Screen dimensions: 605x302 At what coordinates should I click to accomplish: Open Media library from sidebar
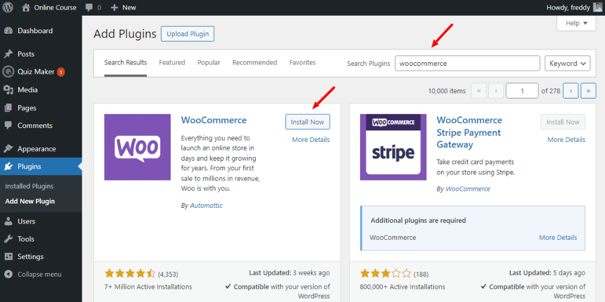(x=27, y=89)
